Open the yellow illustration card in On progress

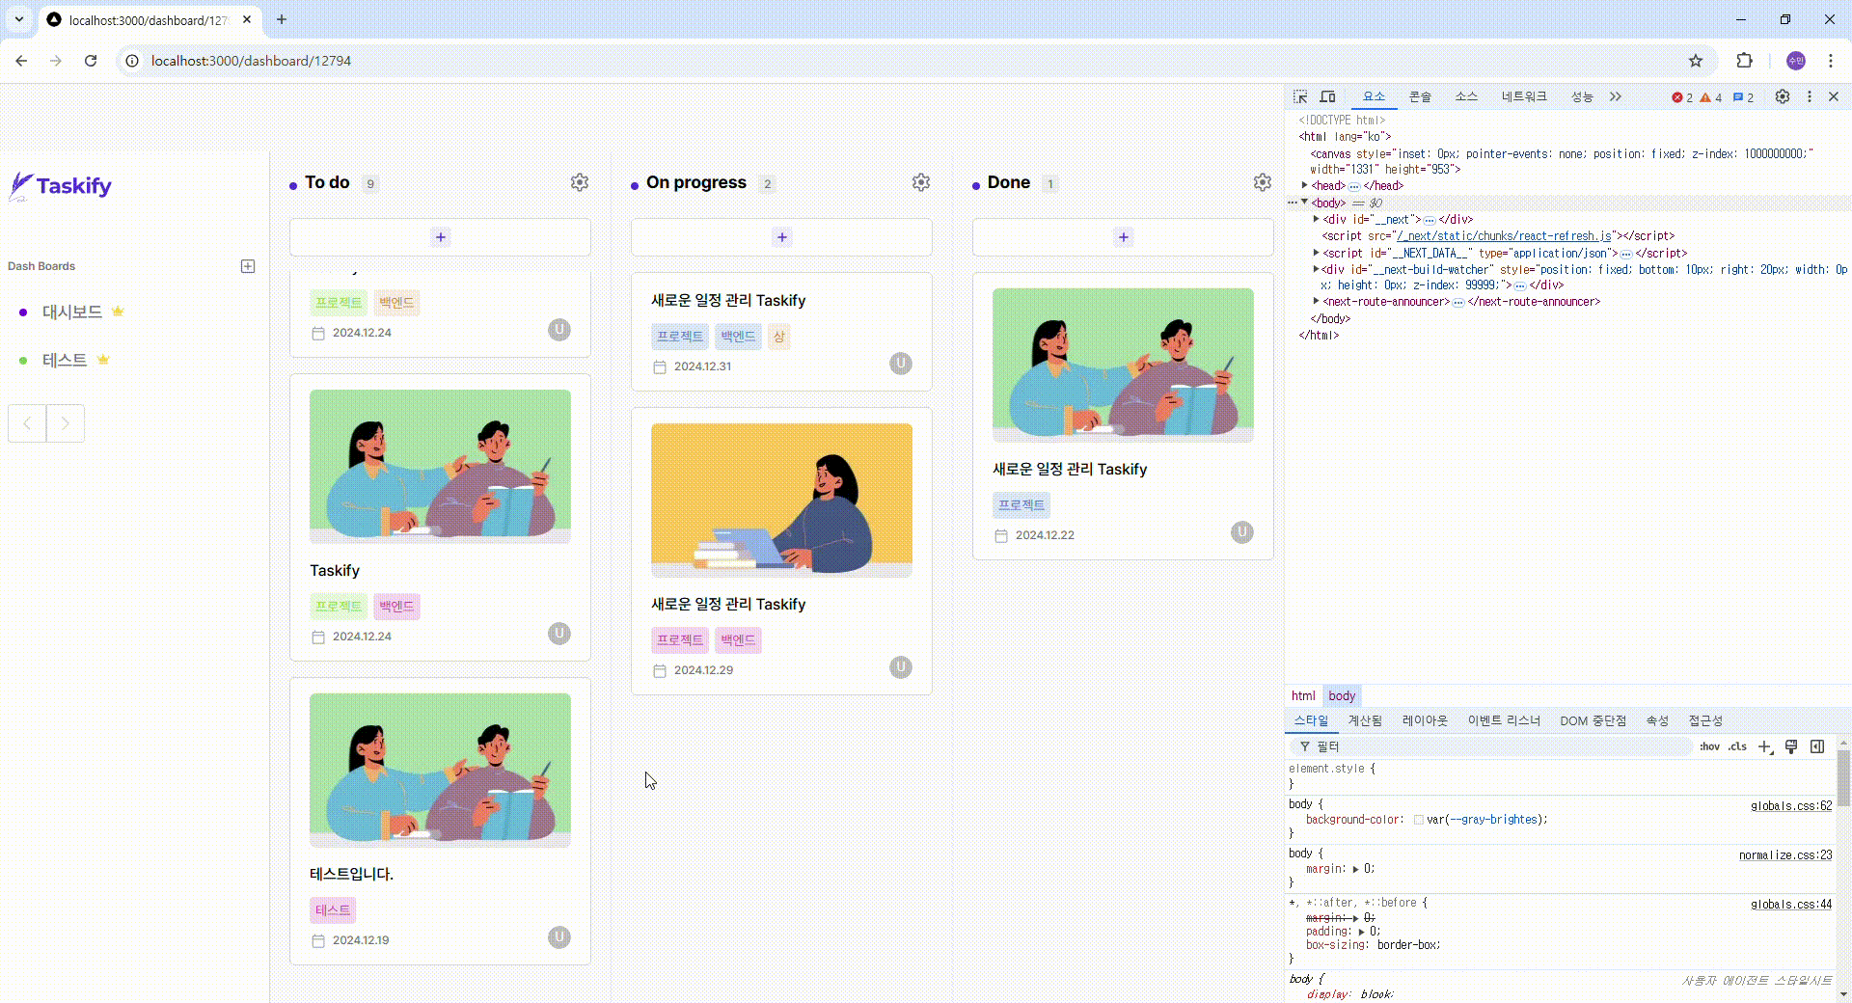[x=782, y=501]
